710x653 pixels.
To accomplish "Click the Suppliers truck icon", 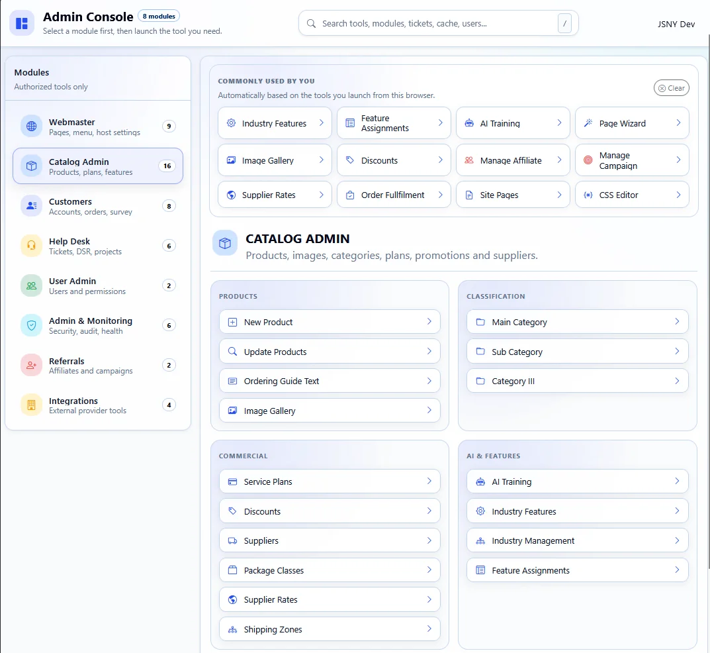I will (232, 540).
